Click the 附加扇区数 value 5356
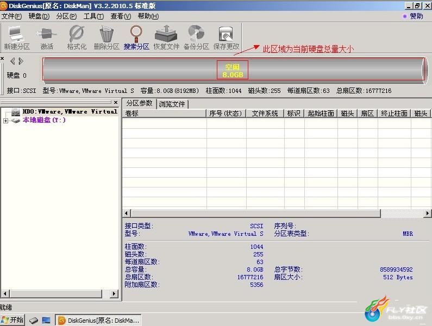The image size is (432, 326). pyautogui.click(x=256, y=285)
